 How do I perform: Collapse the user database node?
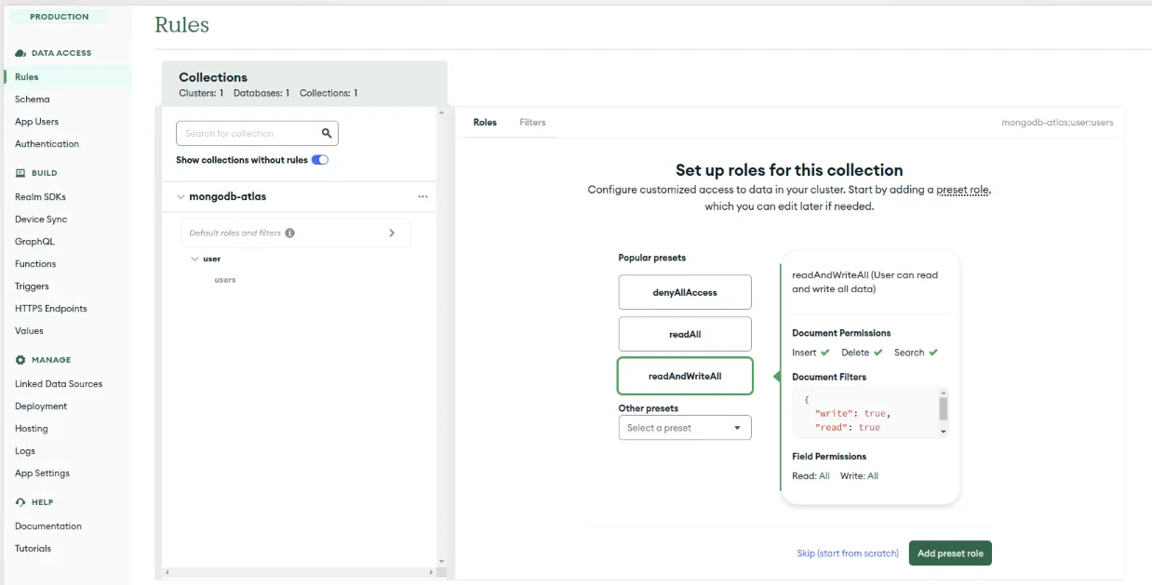(x=194, y=259)
